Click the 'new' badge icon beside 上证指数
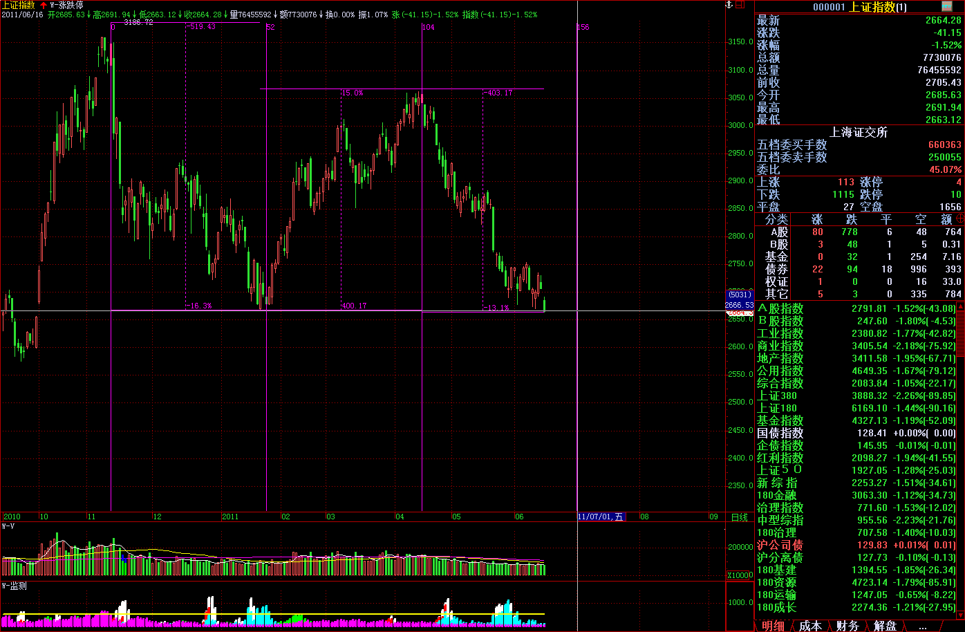Viewport: 965px width, 632px height. tap(946, 6)
